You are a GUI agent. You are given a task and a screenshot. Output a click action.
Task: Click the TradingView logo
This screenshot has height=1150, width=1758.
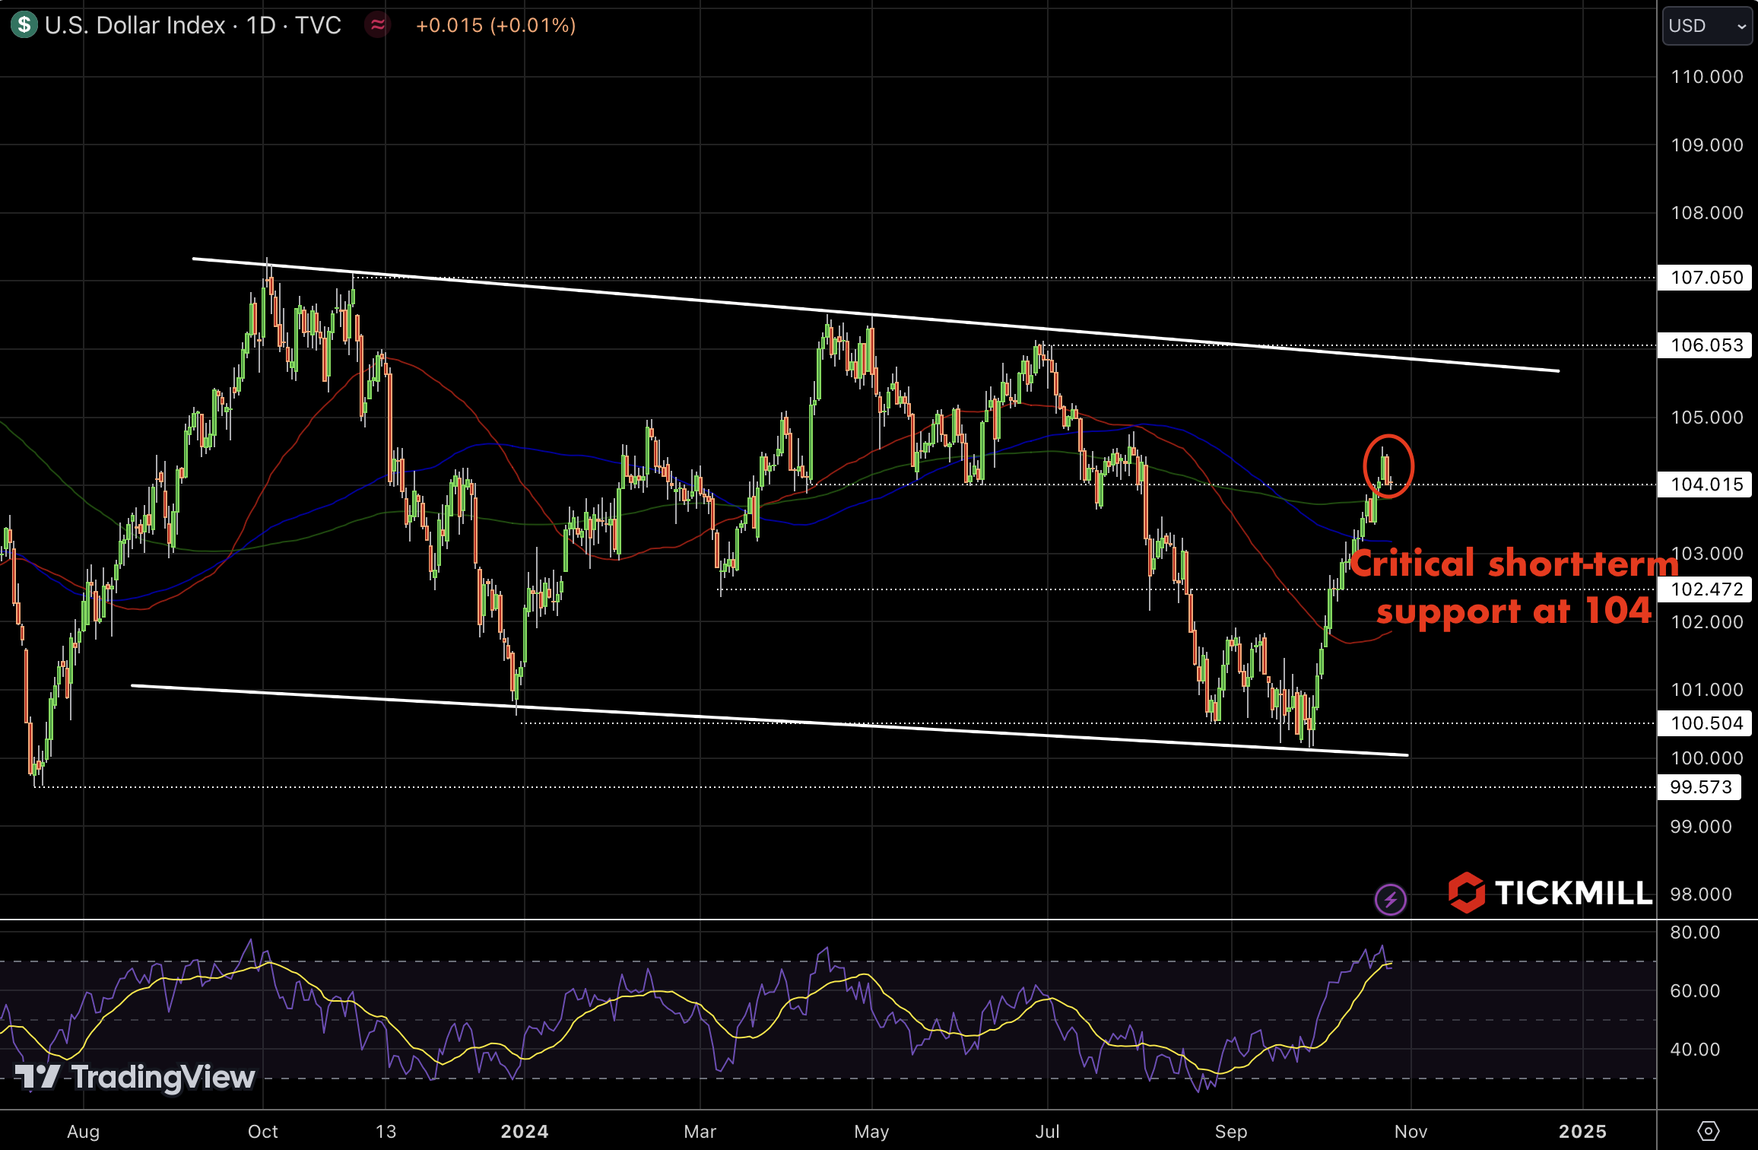point(135,1077)
